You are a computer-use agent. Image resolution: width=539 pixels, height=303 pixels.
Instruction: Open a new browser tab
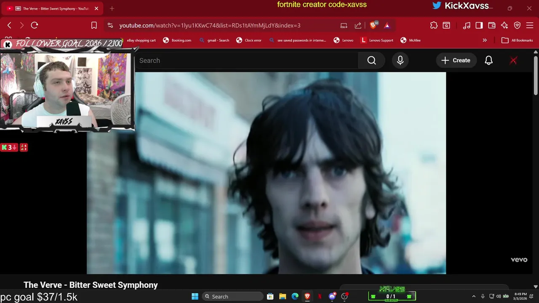pyautogui.click(x=112, y=8)
